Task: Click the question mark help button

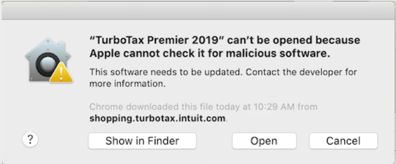Action: pyautogui.click(x=30, y=140)
